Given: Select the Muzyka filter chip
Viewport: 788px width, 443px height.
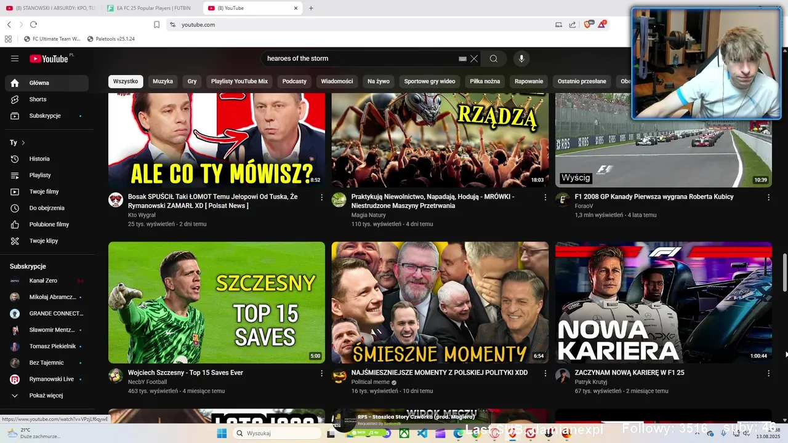Looking at the screenshot, I should 163,81.
